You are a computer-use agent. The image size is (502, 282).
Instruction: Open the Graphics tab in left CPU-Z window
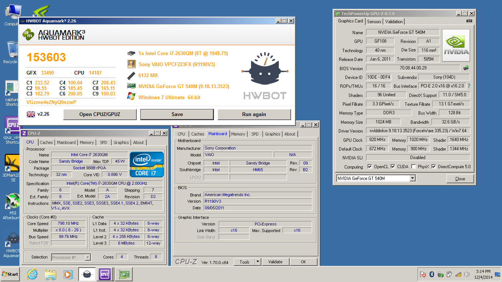(121, 142)
